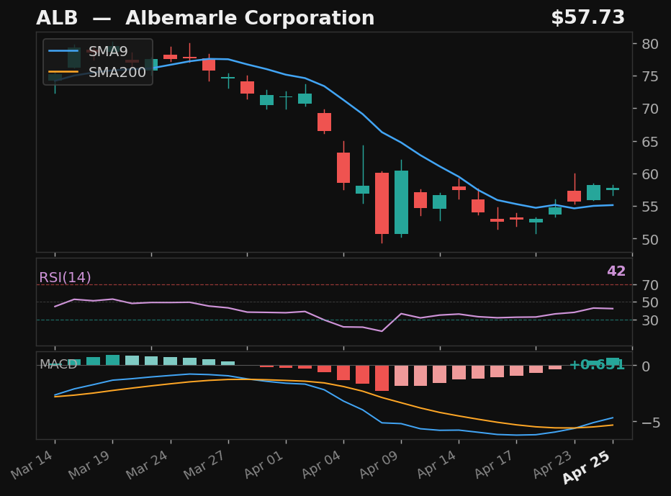This screenshot has width=671, height=496.
Task: Click the 65 price axis label
Action: tap(650, 142)
